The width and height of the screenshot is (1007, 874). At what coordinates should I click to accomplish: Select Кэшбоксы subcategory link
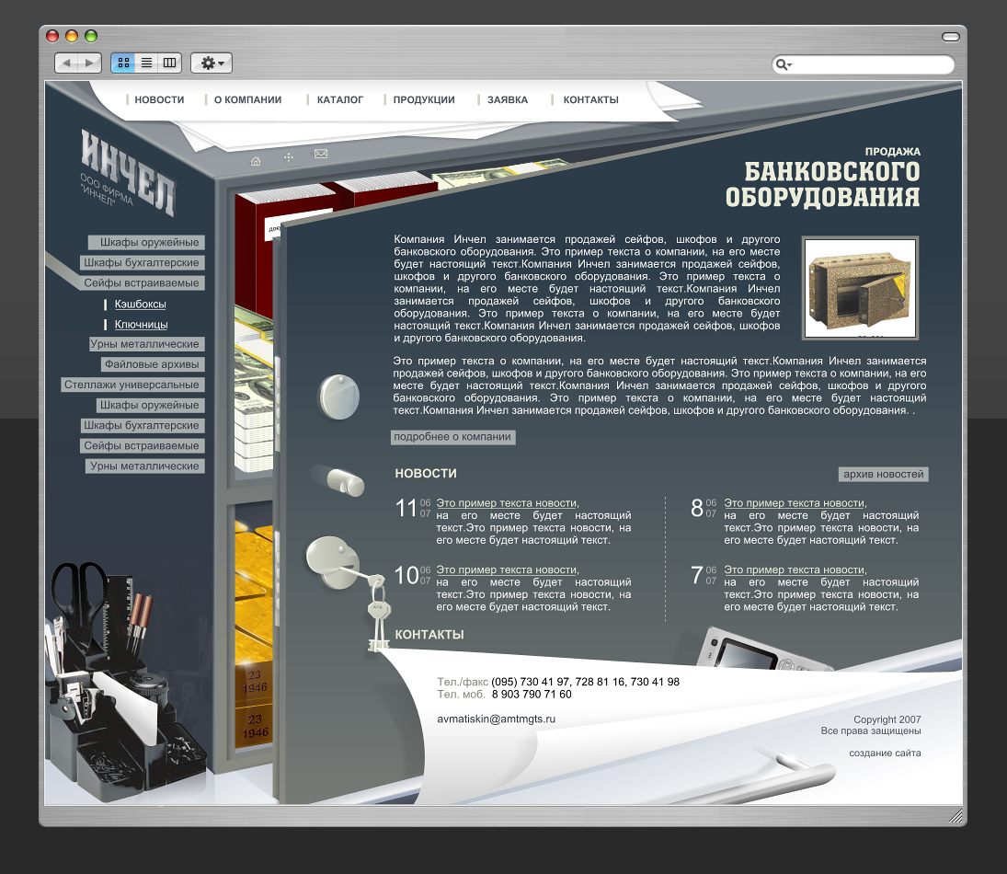140,304
